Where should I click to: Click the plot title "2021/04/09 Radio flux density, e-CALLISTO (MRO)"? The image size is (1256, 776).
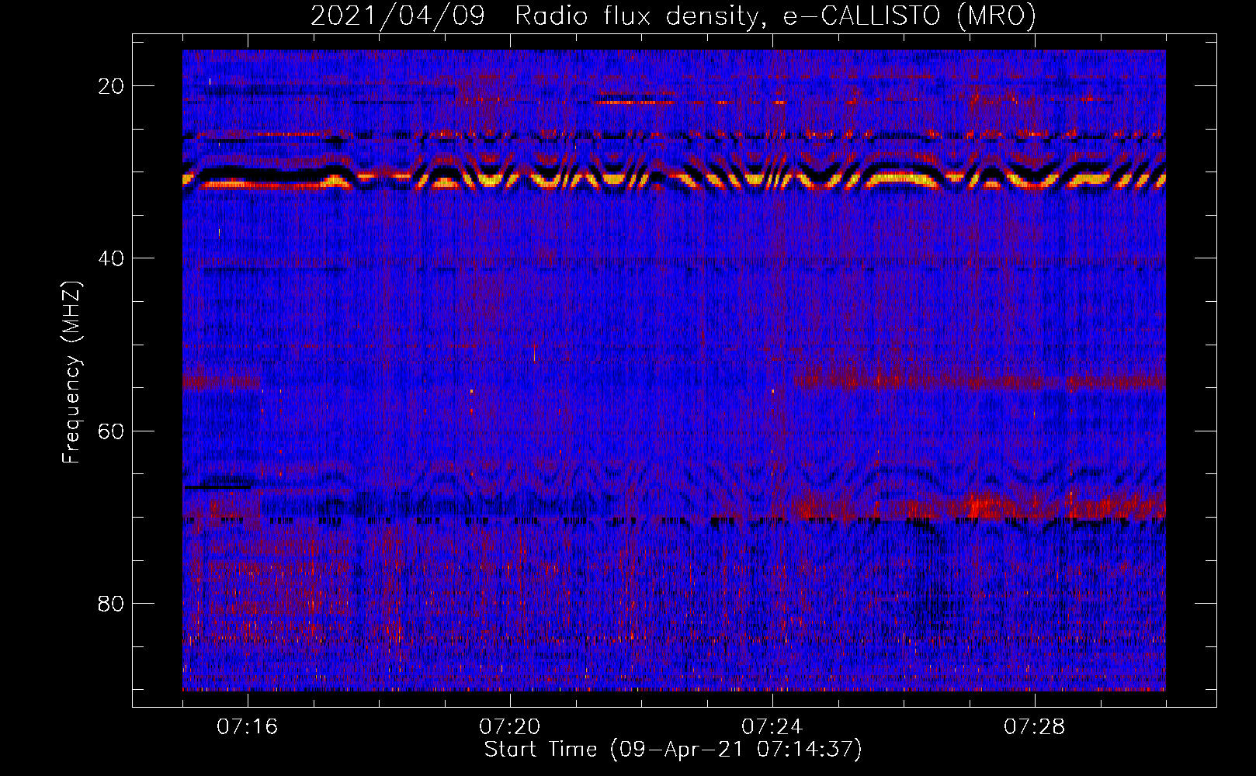(673, 16)
